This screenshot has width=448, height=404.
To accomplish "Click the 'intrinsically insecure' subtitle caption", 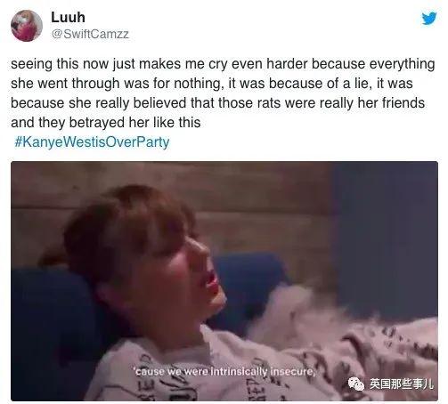I will tap(224, 371).
